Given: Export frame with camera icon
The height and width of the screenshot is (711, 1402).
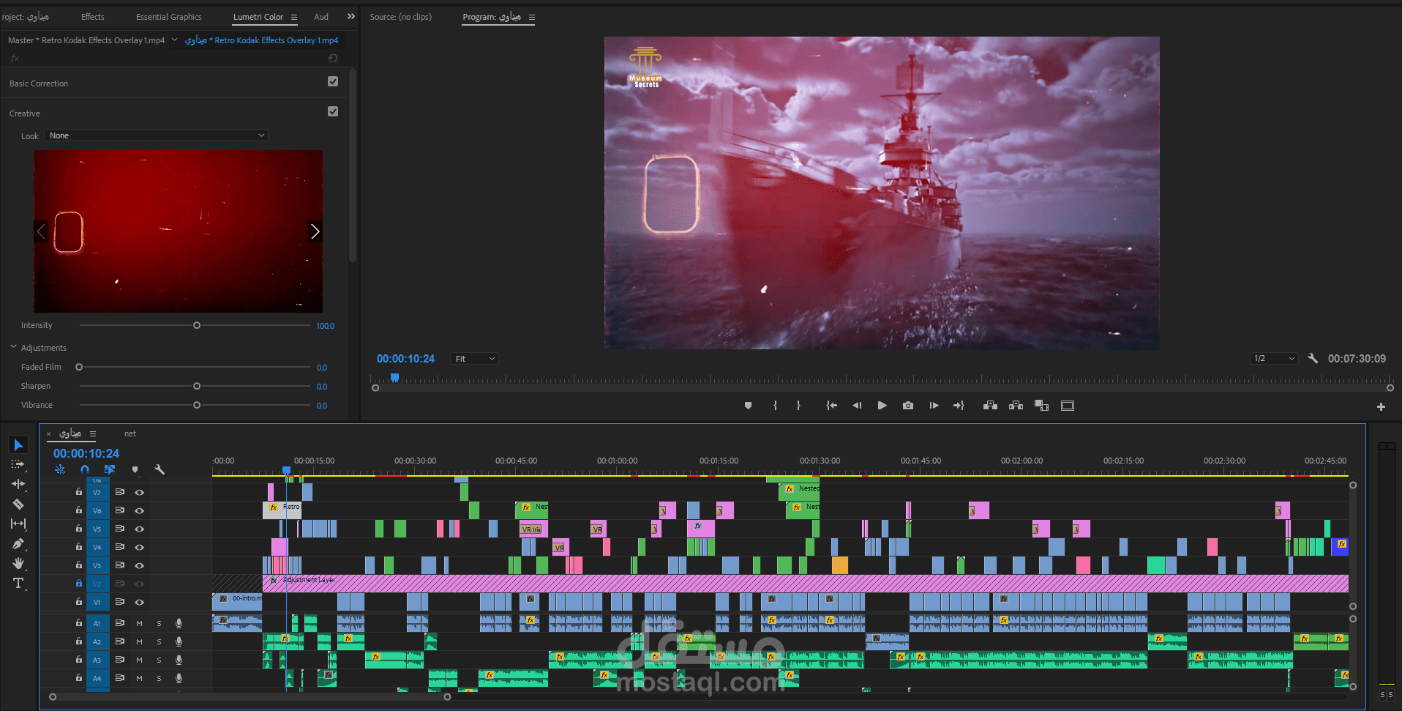Looking at the screenshot, I should (908, 406).
